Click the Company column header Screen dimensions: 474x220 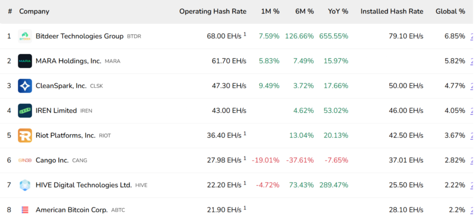tap(34, 11)
